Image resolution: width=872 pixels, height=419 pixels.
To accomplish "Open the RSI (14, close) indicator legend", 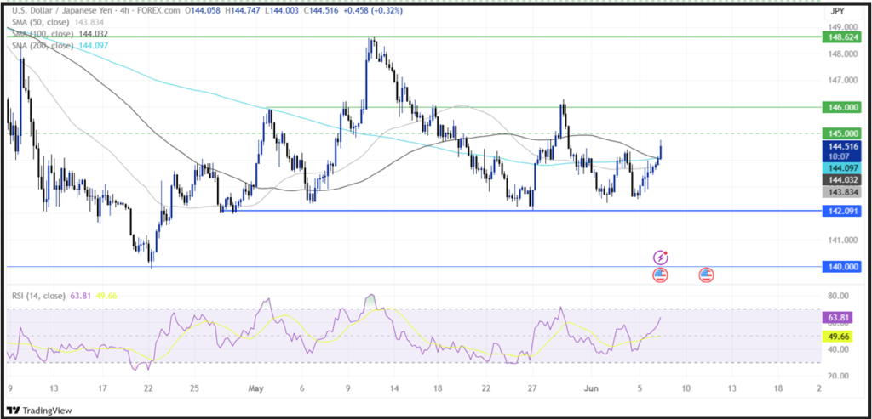I will coord(43,295).
